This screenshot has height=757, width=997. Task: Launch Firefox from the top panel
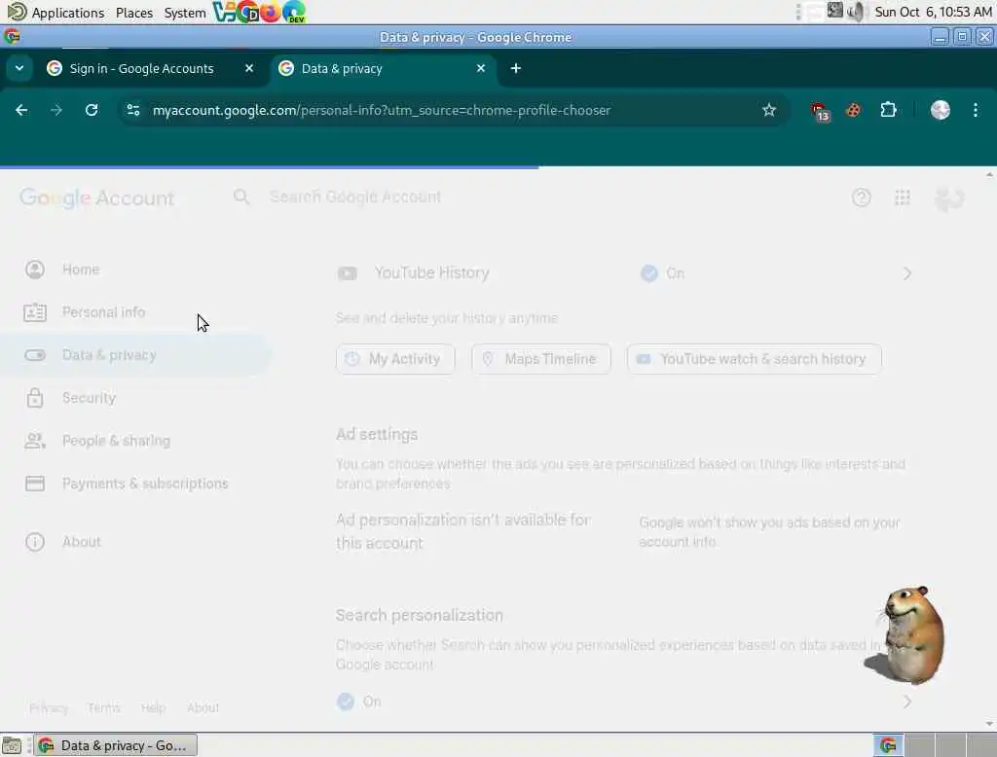pos(271,12)
